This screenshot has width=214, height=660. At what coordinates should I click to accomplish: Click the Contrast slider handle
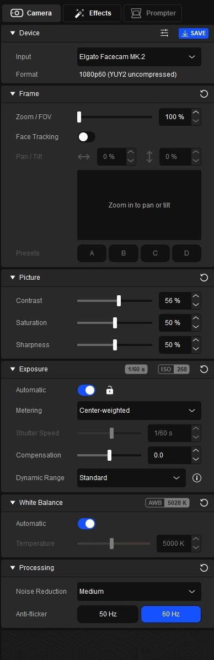(119, 301)
